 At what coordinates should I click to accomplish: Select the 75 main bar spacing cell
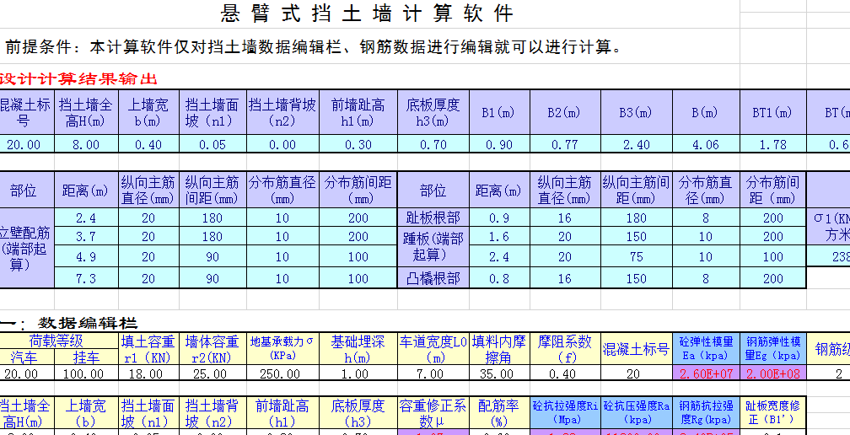(637, 256)
